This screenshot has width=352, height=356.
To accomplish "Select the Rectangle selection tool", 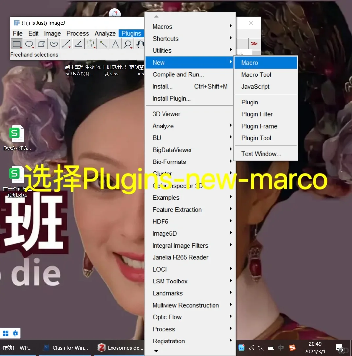I will (16, 44).
